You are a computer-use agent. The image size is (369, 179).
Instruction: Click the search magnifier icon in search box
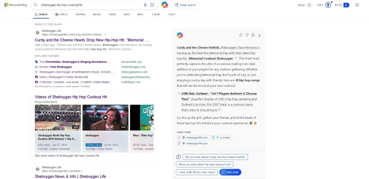click(36, 5)
